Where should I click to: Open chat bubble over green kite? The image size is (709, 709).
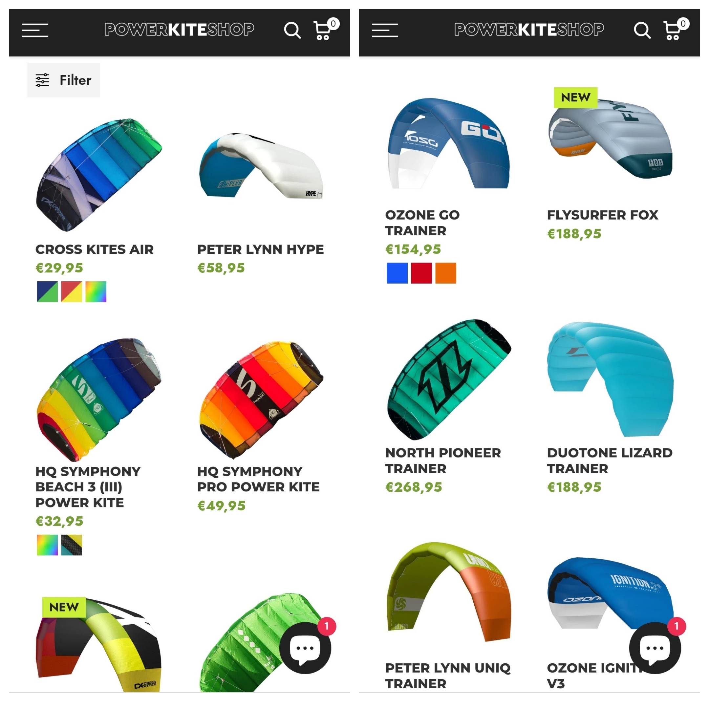305,648
